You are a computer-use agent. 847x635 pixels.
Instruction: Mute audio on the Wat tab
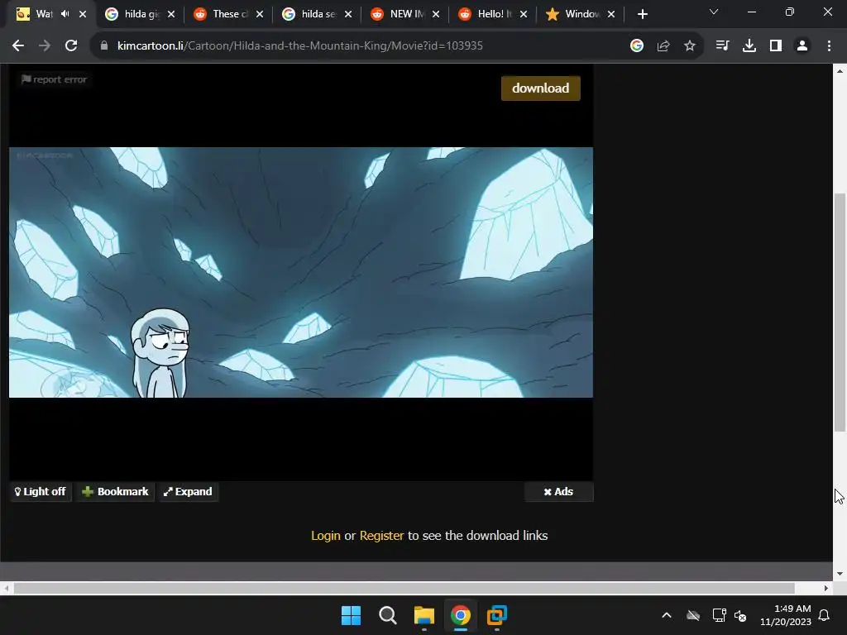[65, 14]
